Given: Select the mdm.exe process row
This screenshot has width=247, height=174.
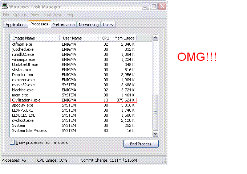Looking at the screenshot, I should (x=73, y=95).
